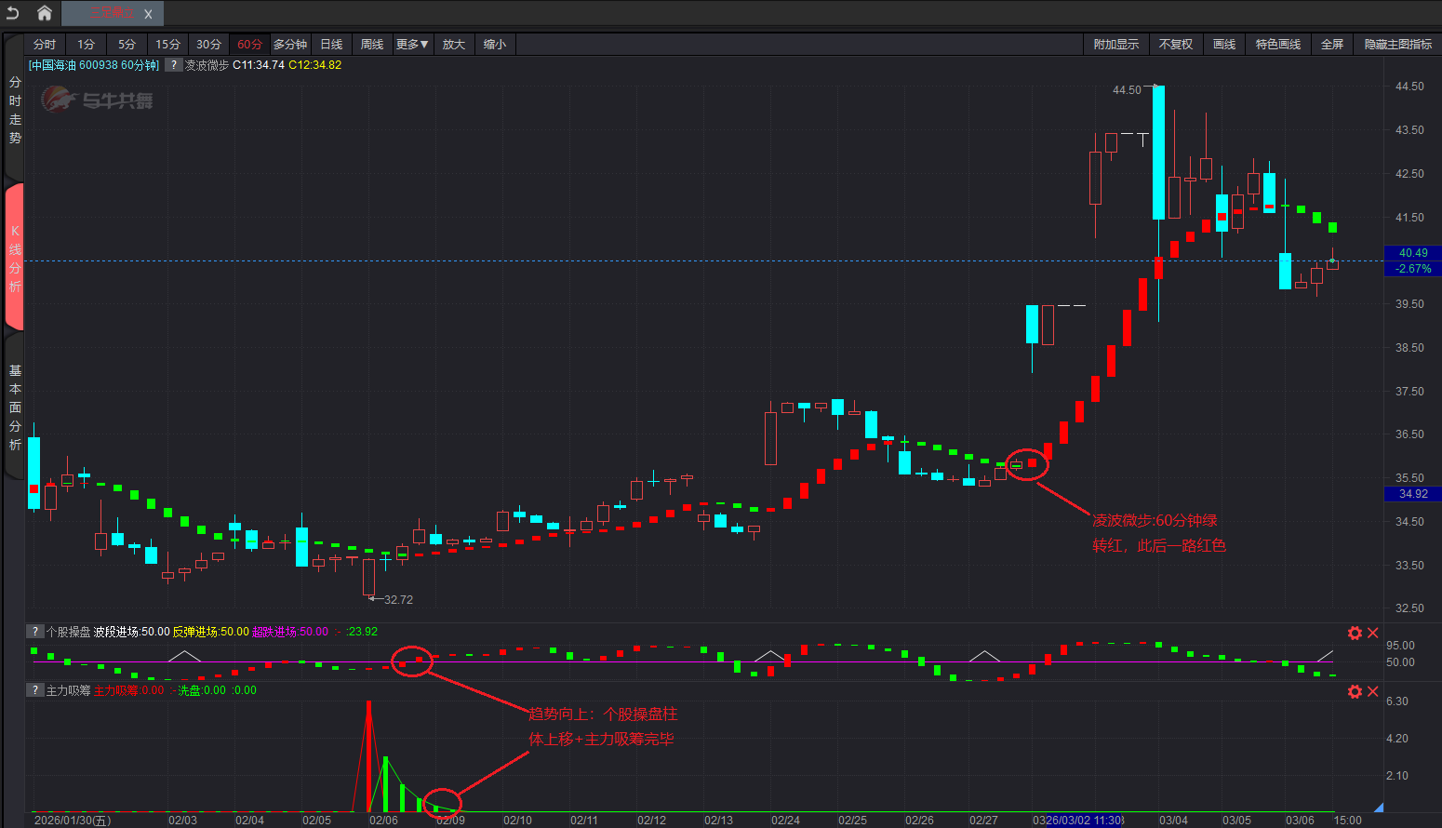The width and height of the screenshot is (1442, 828).
Task: Click the 02/24 date on time axis
Action: 785,820
